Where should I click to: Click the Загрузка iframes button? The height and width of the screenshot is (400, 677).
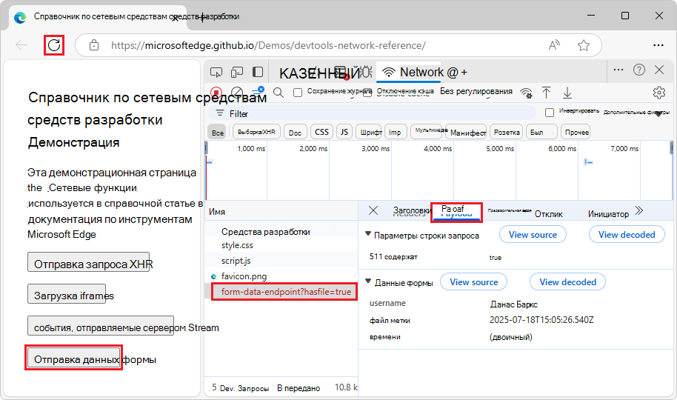click(67, 294)
